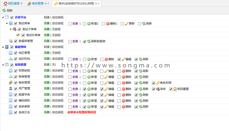
Task: Uncheck 角色权限 checkbox in 角色管理 row
Action: [x=153, y=83]
